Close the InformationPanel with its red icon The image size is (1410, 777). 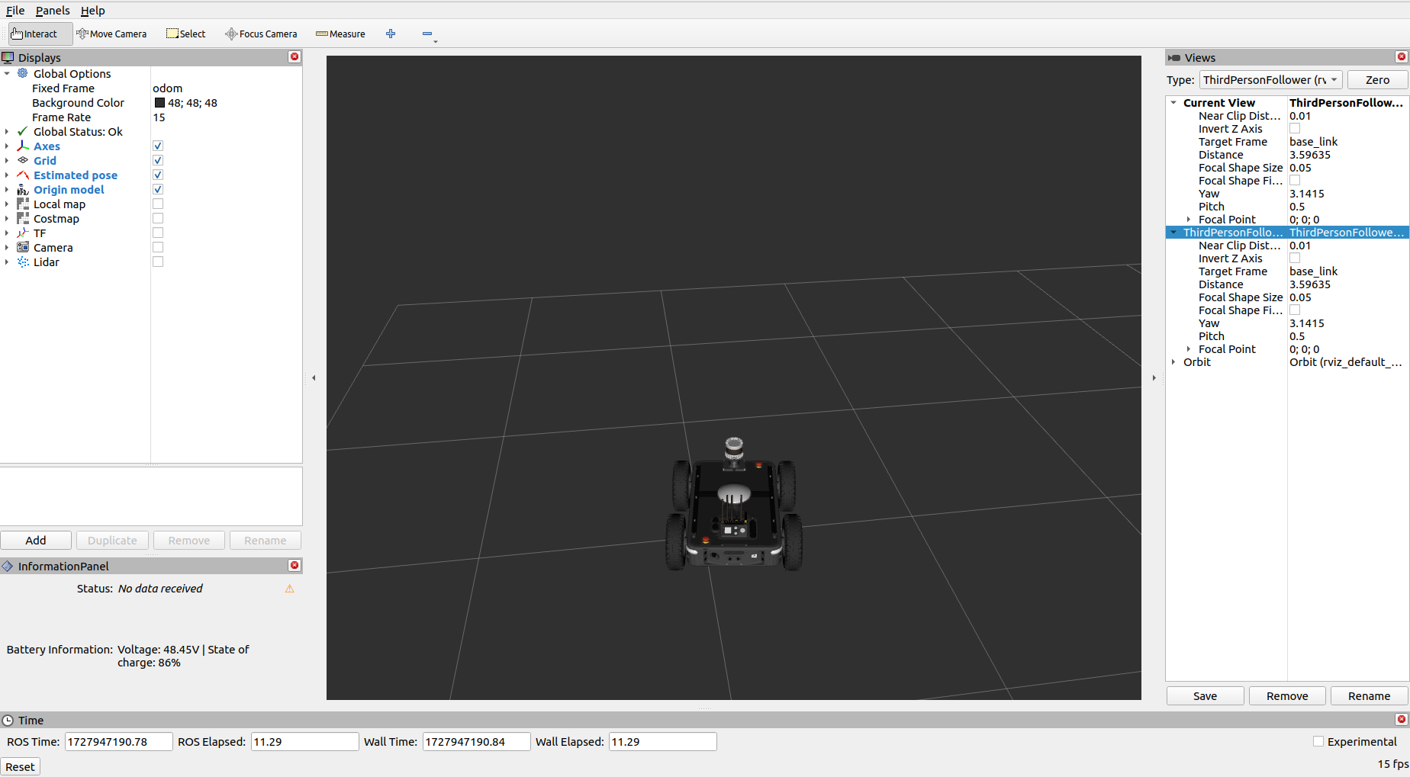coord(295,565)
